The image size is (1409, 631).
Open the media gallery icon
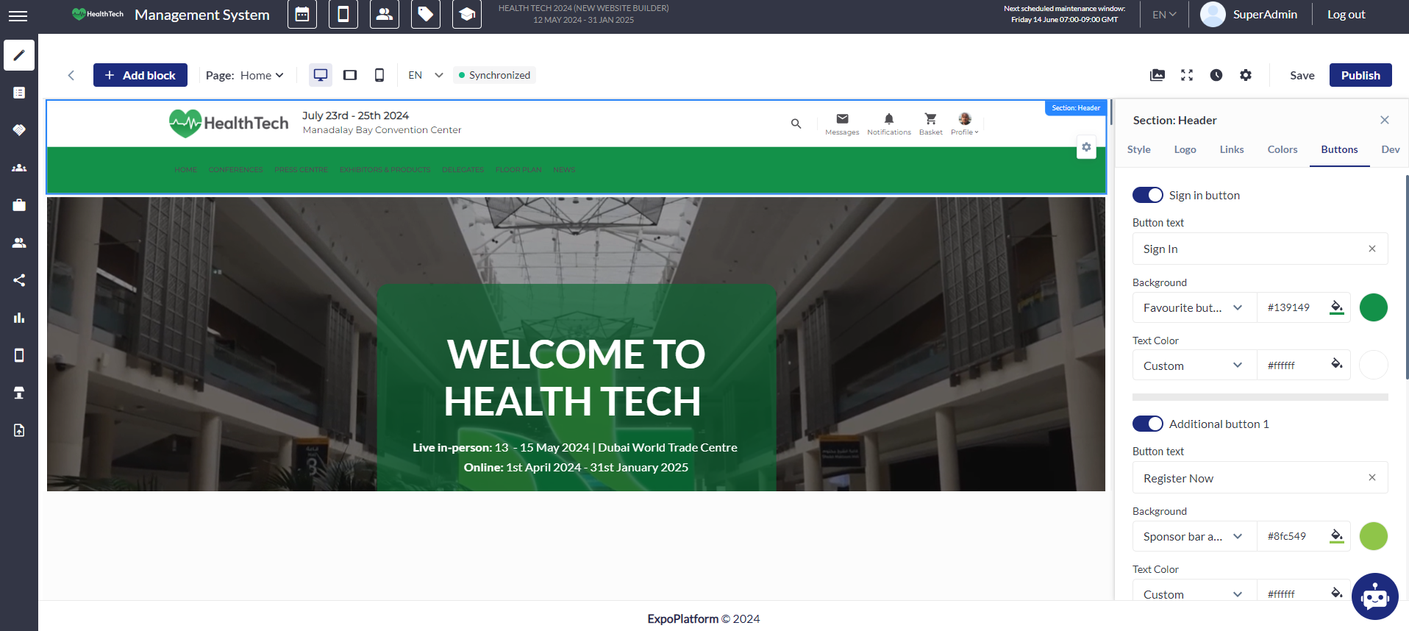tap(1157, 75)
